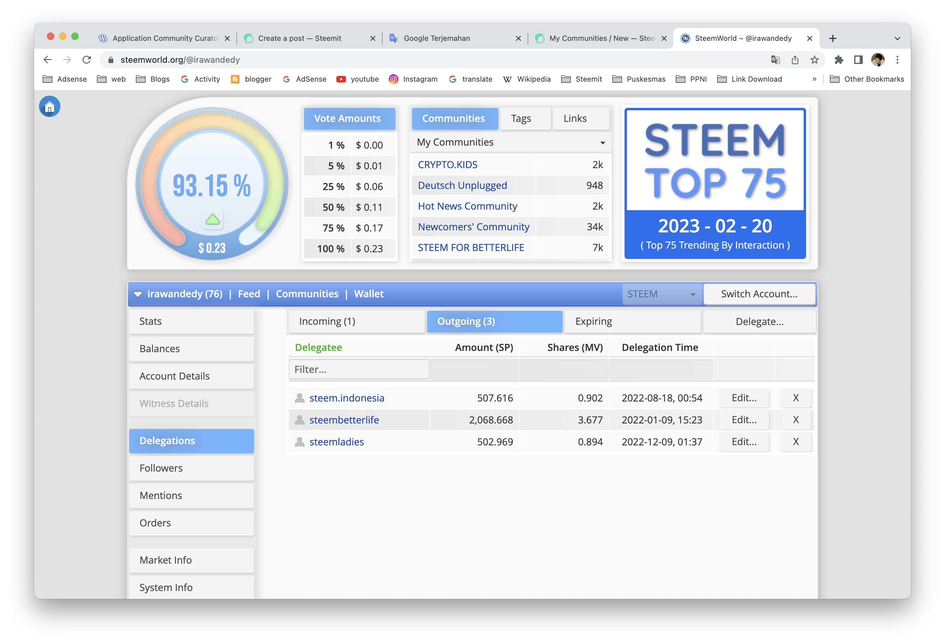Open the Tags tab
945x644 pixels.
[521, 119]
